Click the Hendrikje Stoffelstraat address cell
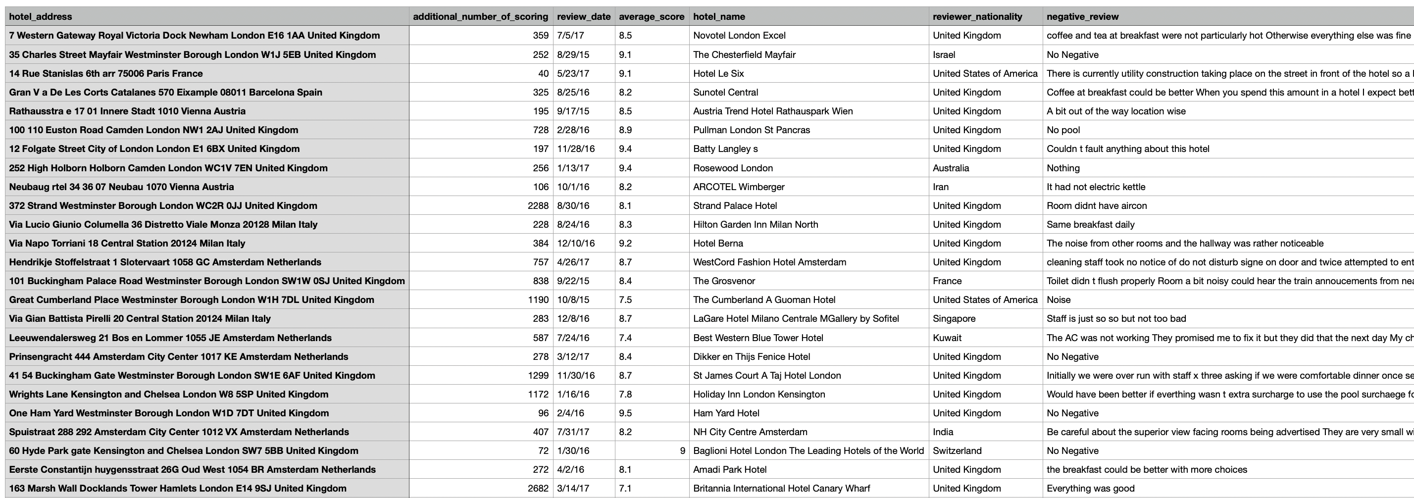The image size is (1414, 498). pos(207,262)
